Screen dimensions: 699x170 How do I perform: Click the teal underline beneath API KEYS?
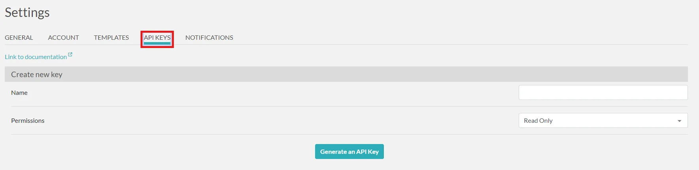157,43
